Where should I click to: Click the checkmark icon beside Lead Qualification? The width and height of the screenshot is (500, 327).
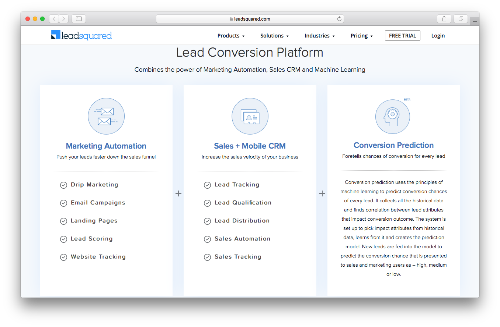[207, 203]
